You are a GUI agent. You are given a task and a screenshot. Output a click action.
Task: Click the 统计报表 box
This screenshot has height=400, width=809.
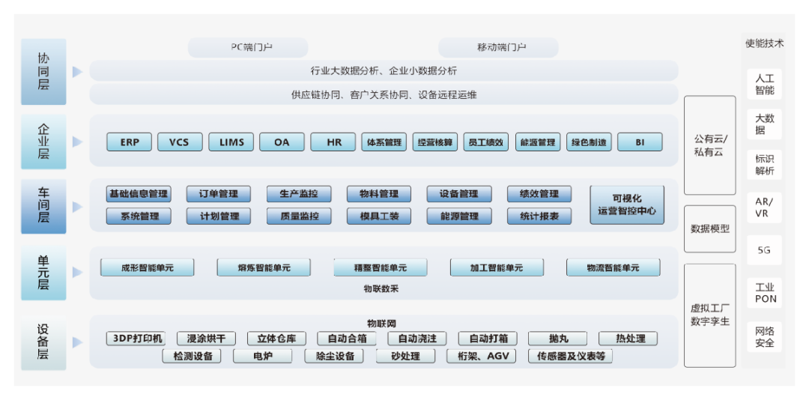pyautogui.click(x=539, y=216)
